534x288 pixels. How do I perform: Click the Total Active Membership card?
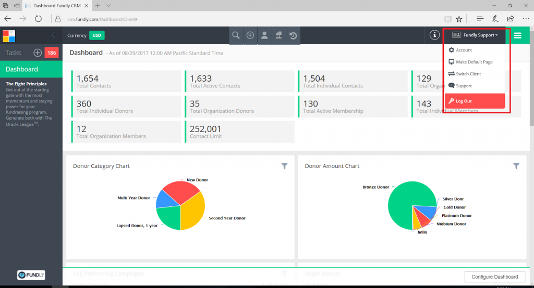[353, 106]
